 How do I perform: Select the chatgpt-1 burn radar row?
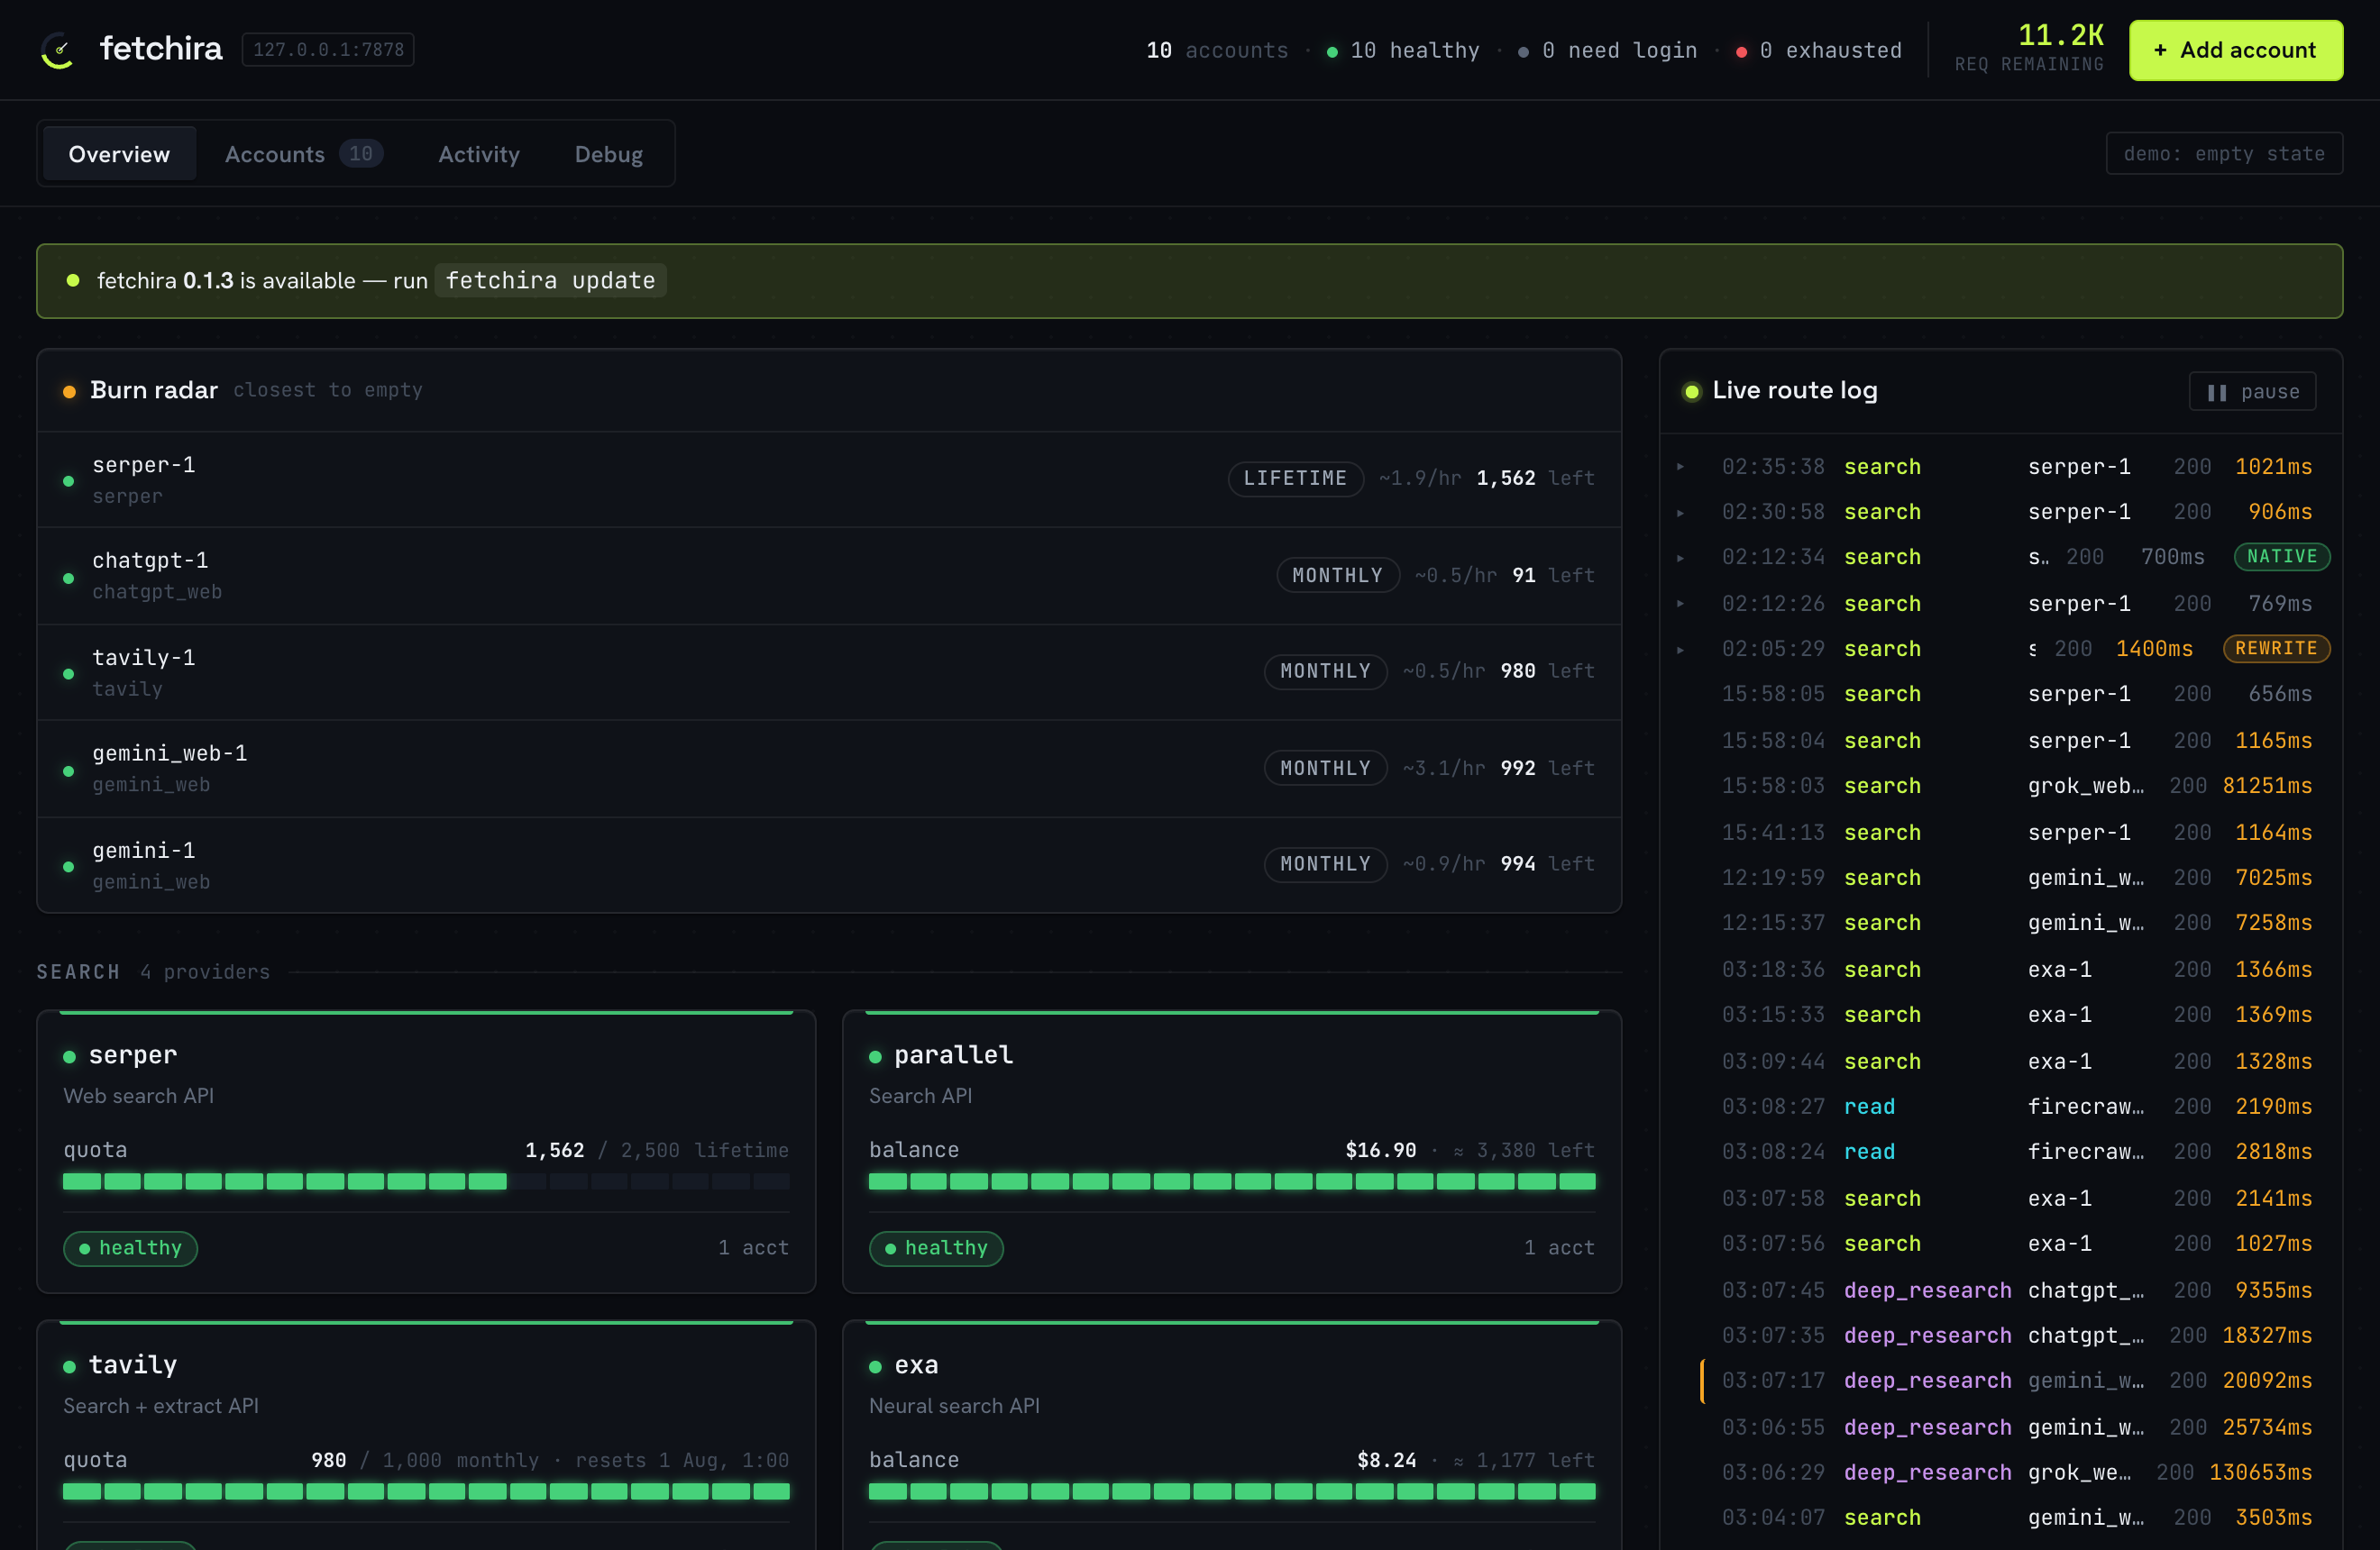coord(829,577)
